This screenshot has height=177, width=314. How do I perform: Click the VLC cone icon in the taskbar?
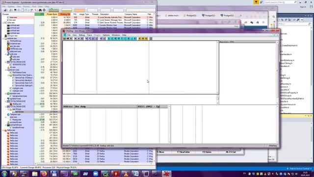tap(126, 174)
